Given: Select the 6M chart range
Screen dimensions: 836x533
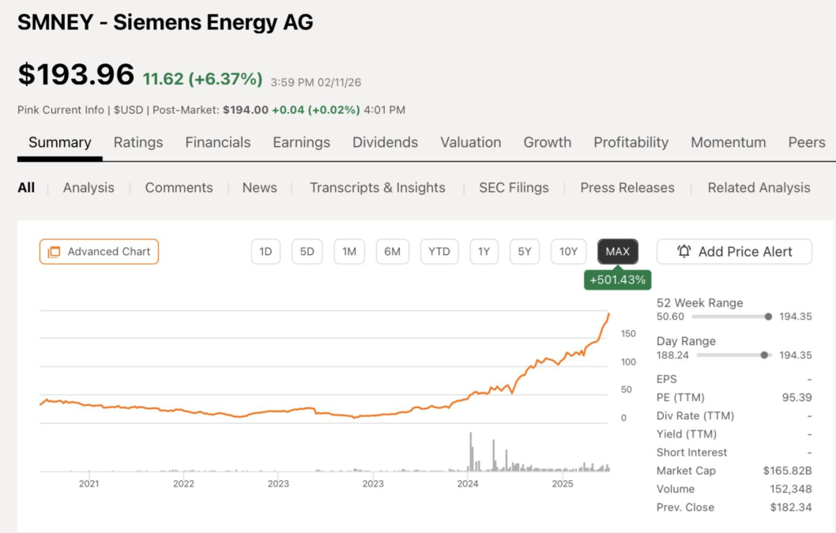Looking at the screenshot, I should pos(393,252).
